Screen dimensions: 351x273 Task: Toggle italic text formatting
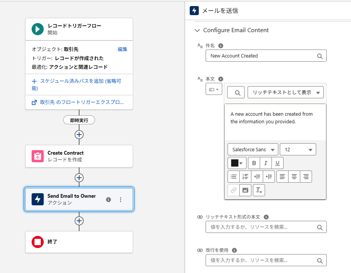[x=266, y=163]
